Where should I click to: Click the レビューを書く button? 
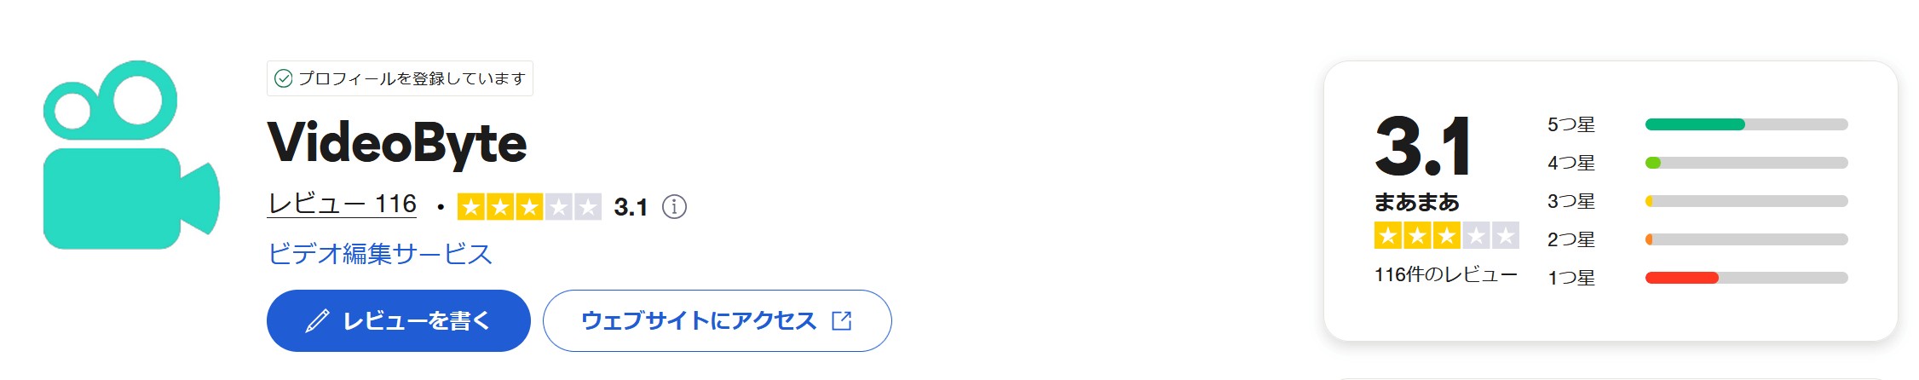click(399, 321)
